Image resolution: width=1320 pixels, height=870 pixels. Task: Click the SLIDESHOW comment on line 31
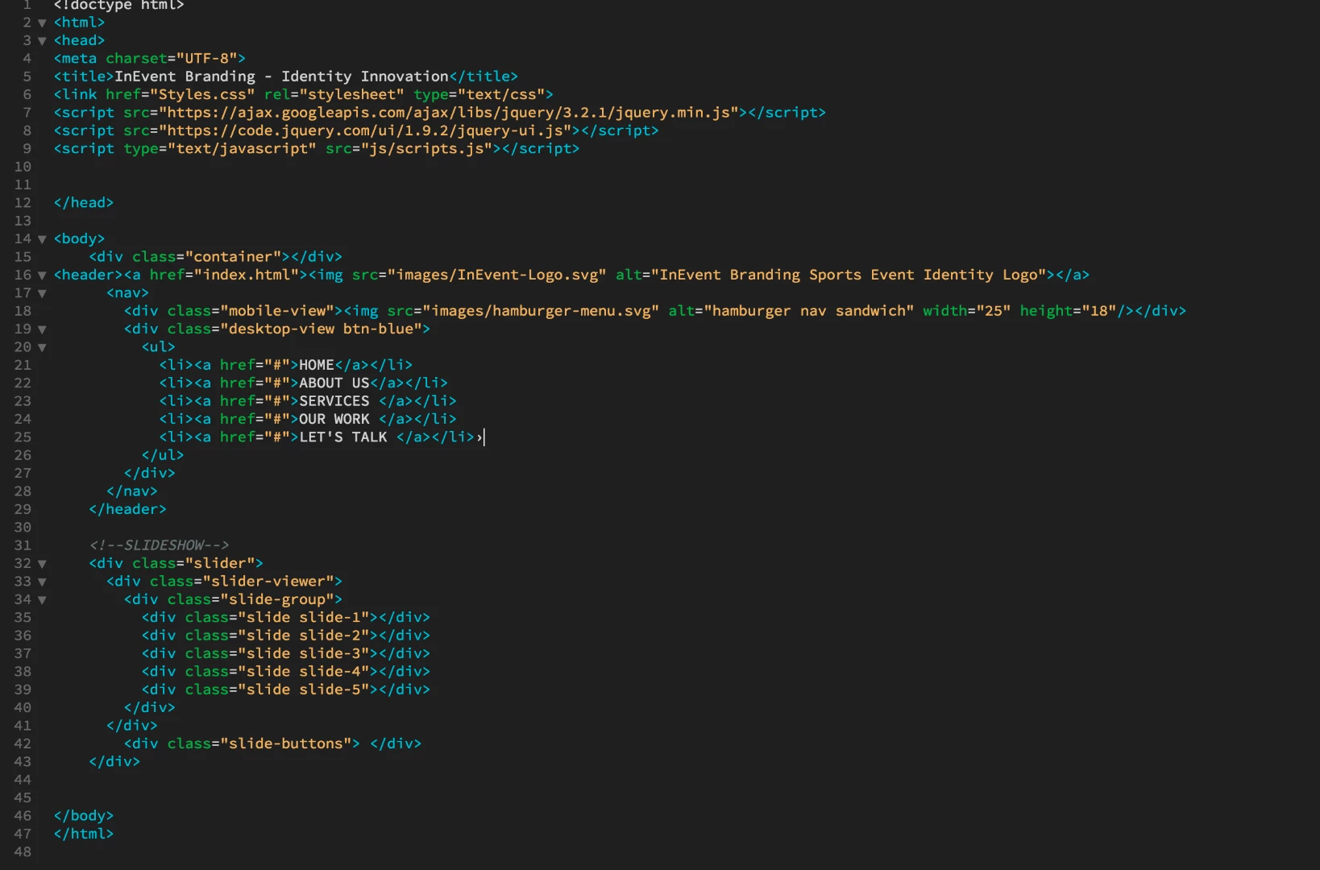point(159,545)
